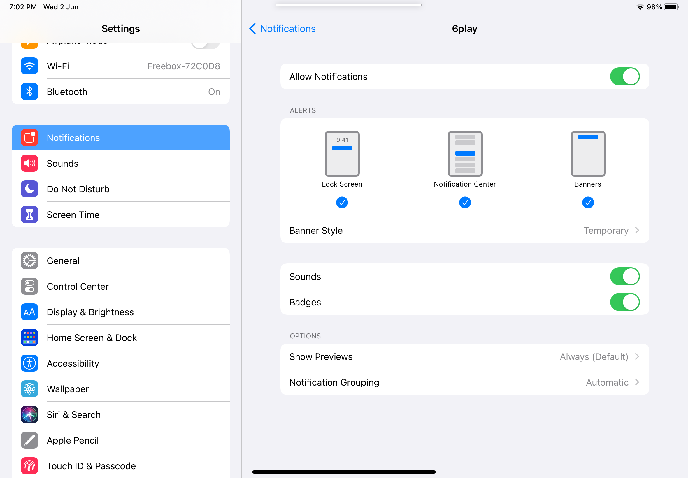
Task: Click the General gear icon
Action: (x=29, y=261)
